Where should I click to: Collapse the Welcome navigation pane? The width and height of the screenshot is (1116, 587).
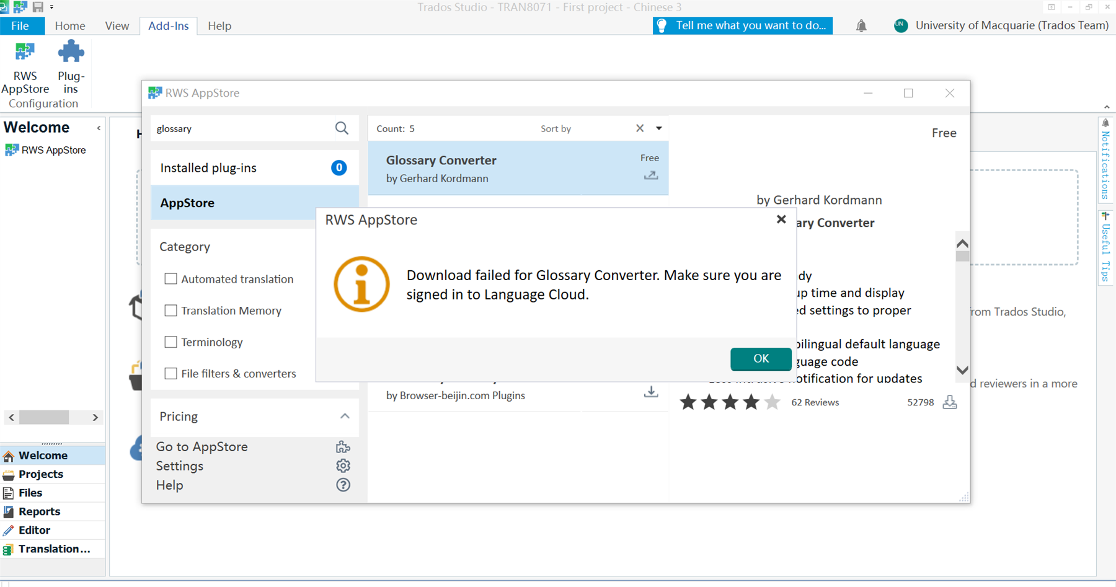99,128
